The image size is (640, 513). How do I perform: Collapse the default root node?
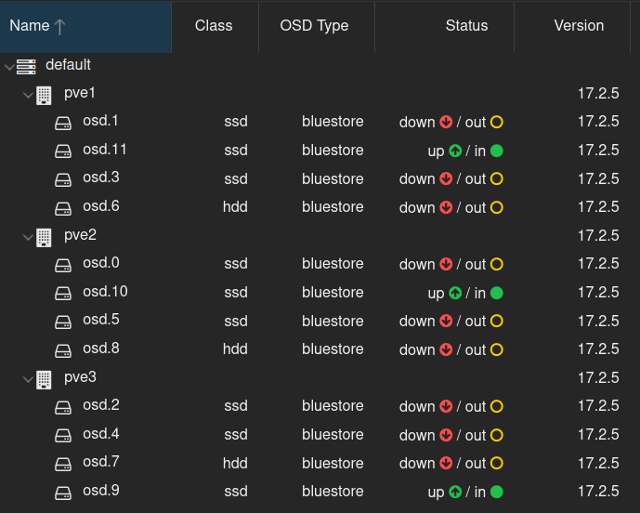click(x=9, y=67)
